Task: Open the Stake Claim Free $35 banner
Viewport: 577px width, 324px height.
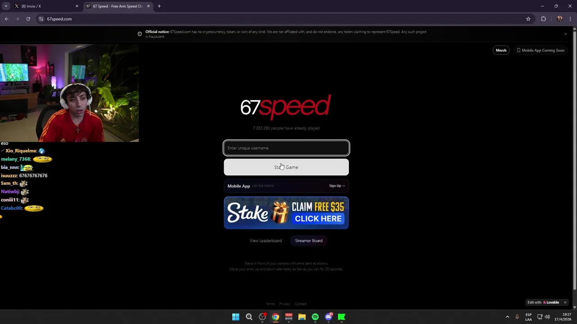Action: click(286, 213)
